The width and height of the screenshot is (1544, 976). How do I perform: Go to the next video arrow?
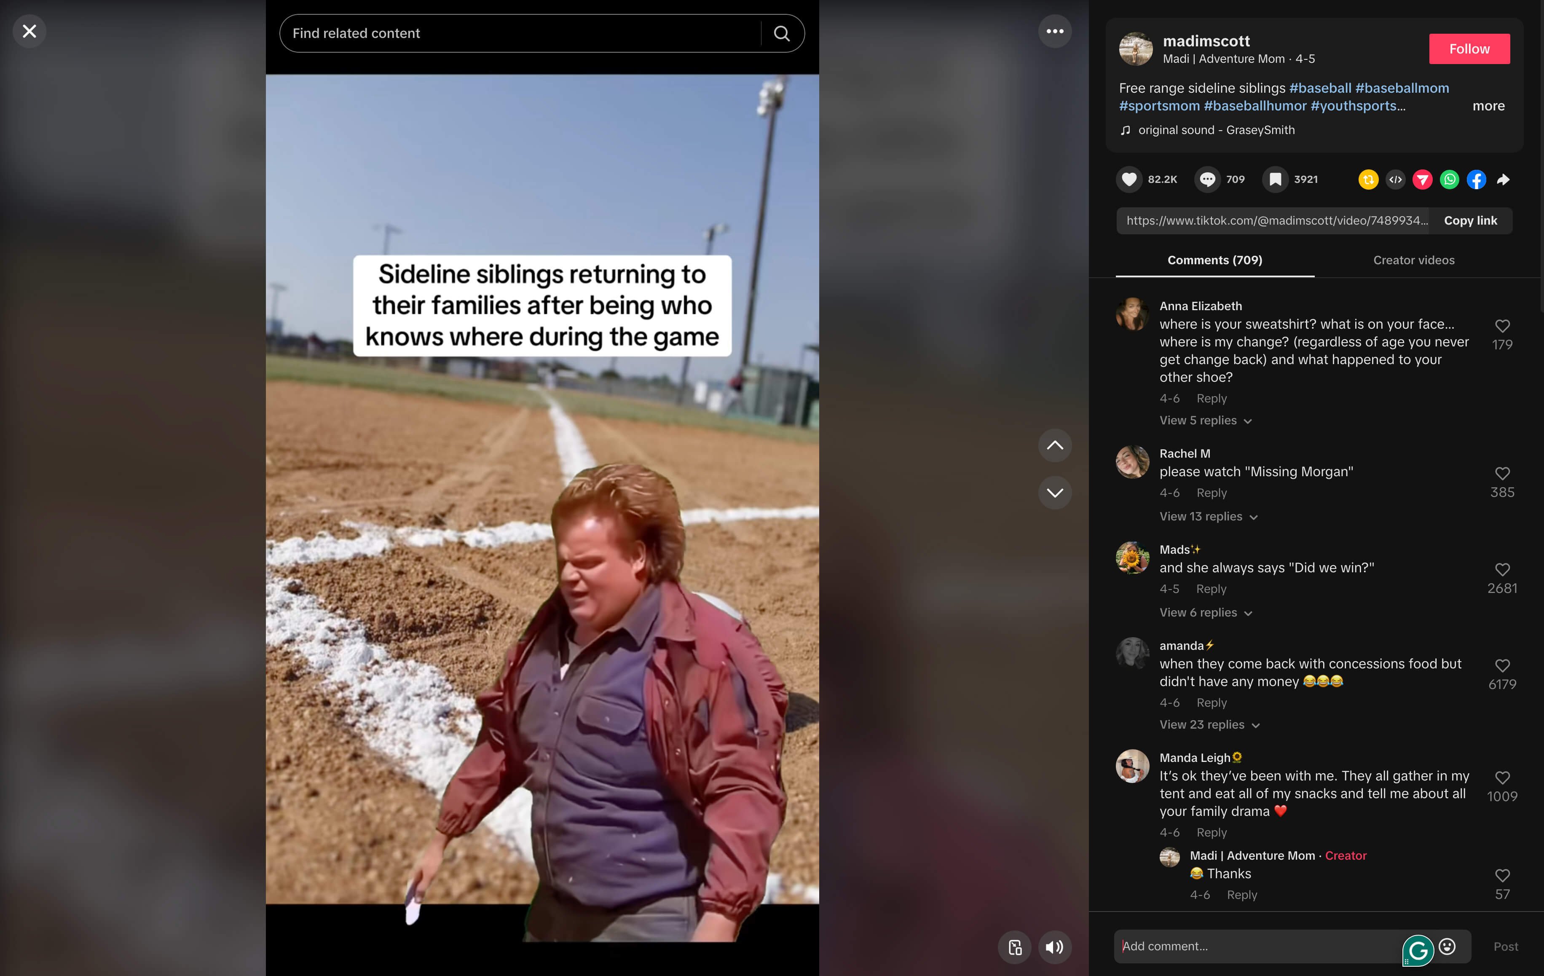click(x=1055, y=493)
